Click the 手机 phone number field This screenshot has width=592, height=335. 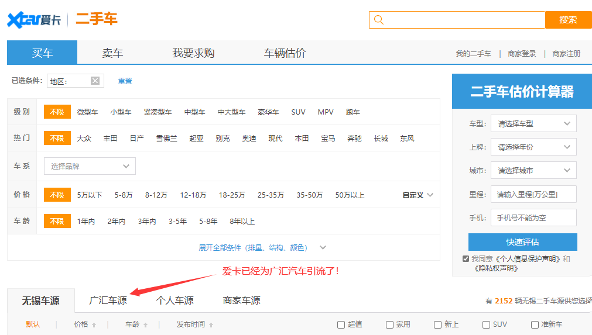coord(533,217)
